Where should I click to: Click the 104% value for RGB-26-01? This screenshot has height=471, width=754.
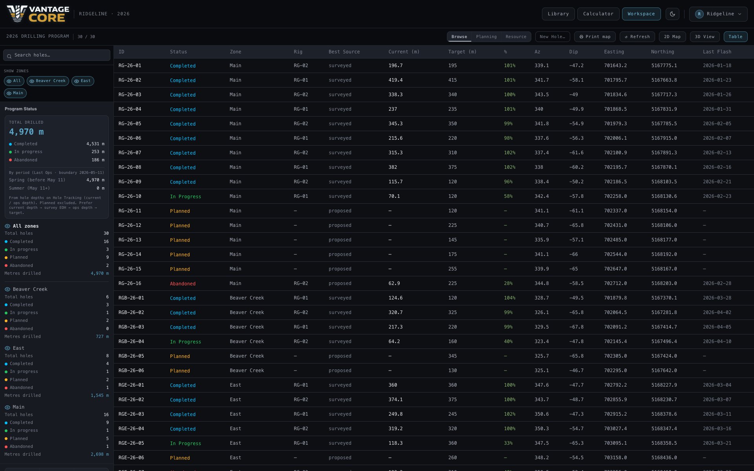click(x=510, y=298)
